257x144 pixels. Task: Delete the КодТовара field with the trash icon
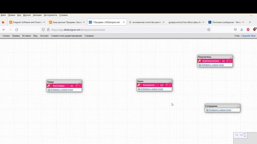pyautogui.click(x=80, y=86)
